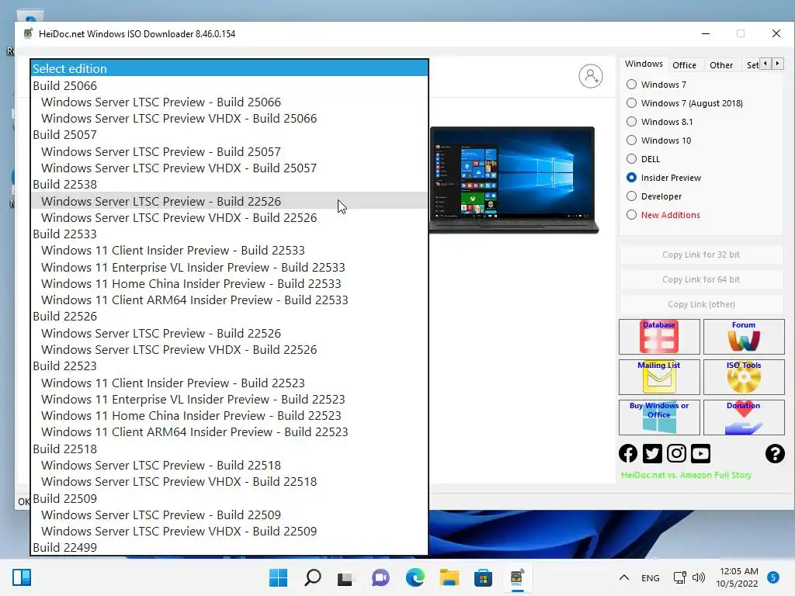Choose Windows Server LTSC Preview VHDX - Build 25066
795x596 pixels.
pyautogui.click(x=230, y=118)
